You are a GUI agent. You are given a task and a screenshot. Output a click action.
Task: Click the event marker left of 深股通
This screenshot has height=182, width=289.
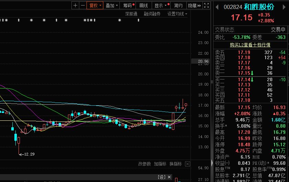(120, 20)
